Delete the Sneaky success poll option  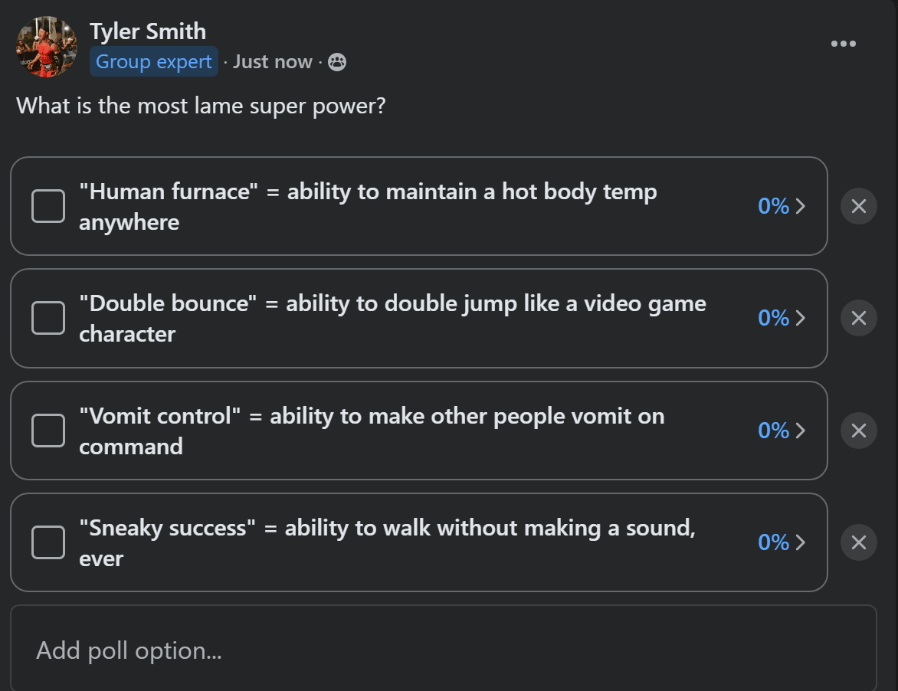(x=858, y=542)
